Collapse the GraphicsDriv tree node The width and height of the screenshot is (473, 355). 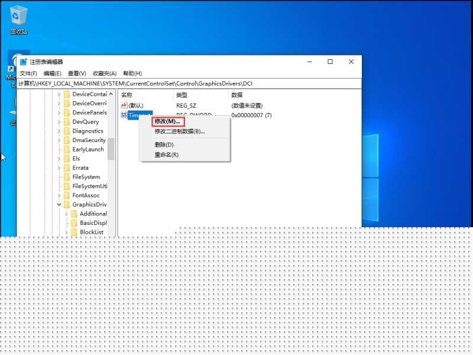59,205
